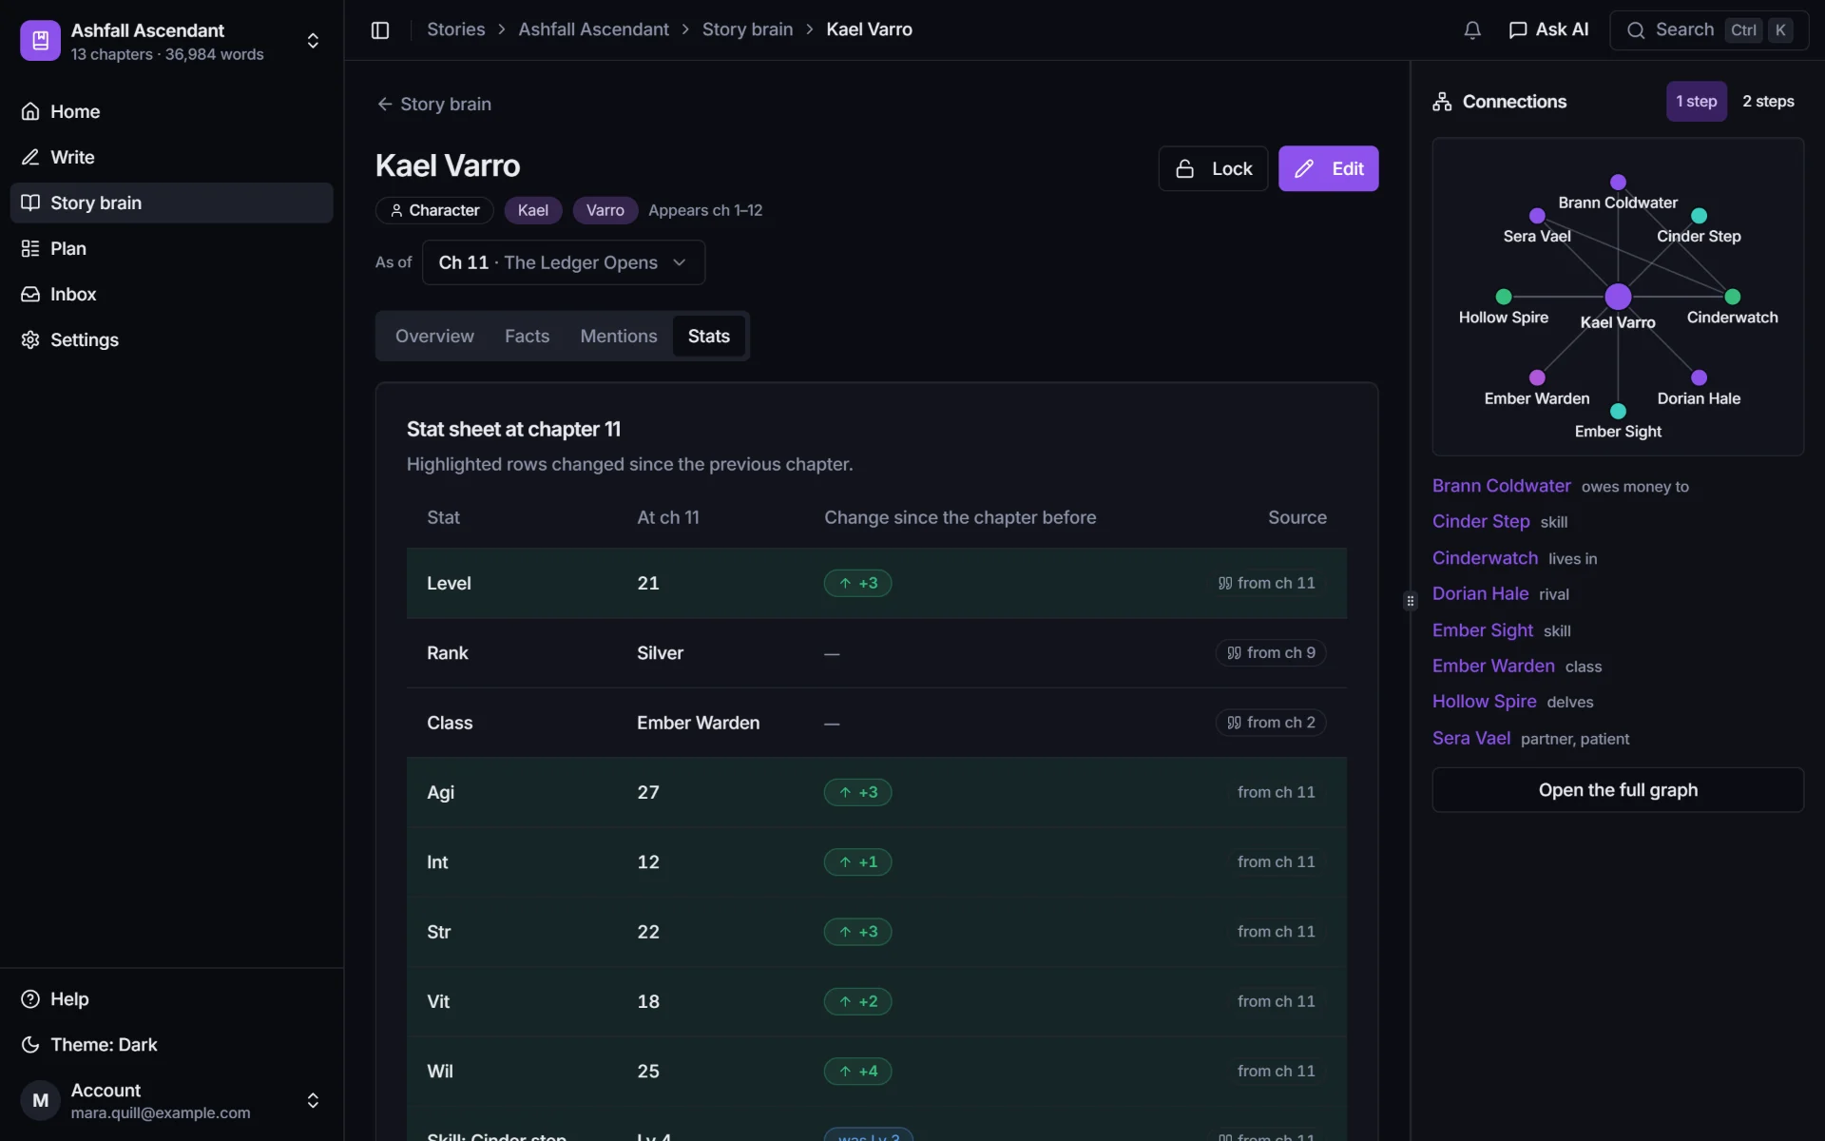The width and height of the screenshot is (1825, 1141).
Task: Open the Inbox
Action: point(171,294)
